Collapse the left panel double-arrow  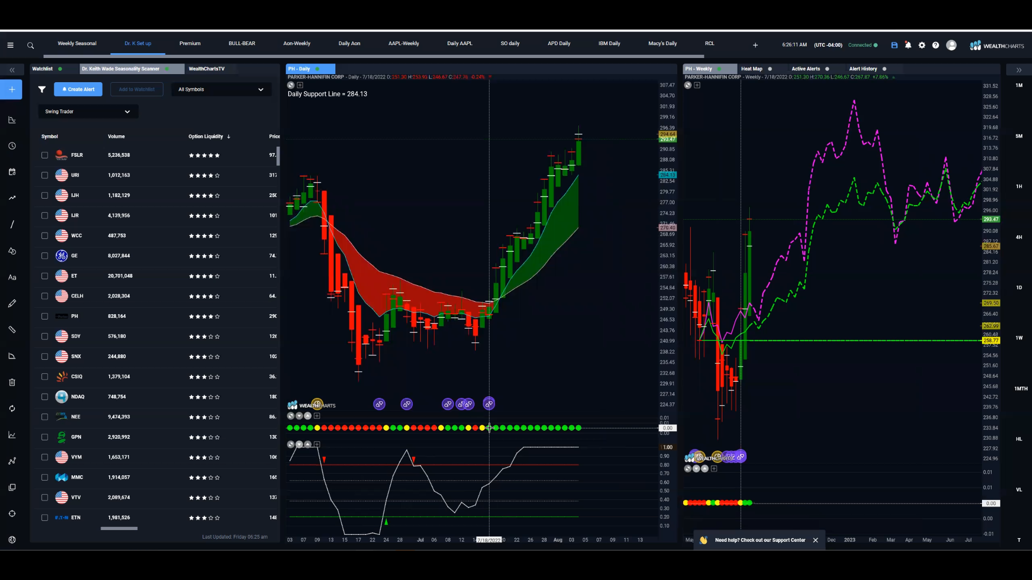click(12, 70)
